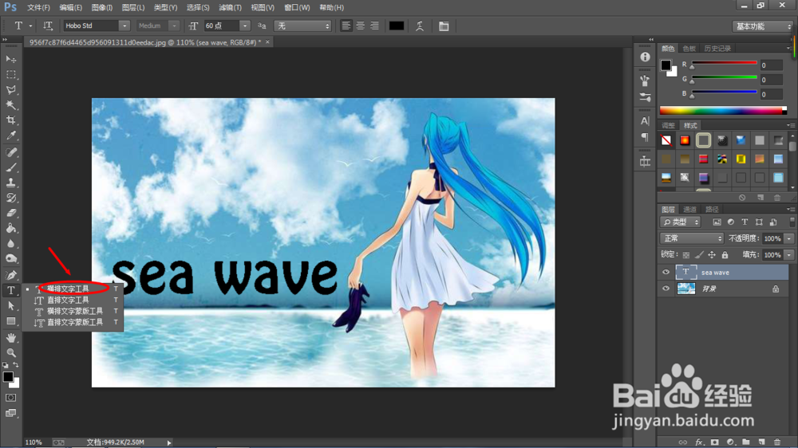The width and height of the screenshot is (798, 448).
Task: Select the Eraser tool
Action: click(x=10, y=213)
